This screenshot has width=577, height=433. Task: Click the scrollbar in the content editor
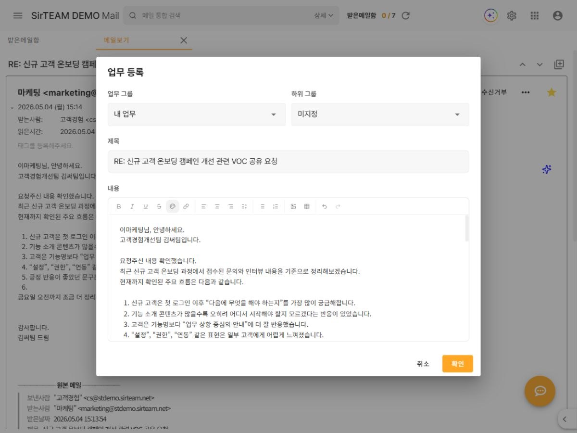(x=467, y=228)
